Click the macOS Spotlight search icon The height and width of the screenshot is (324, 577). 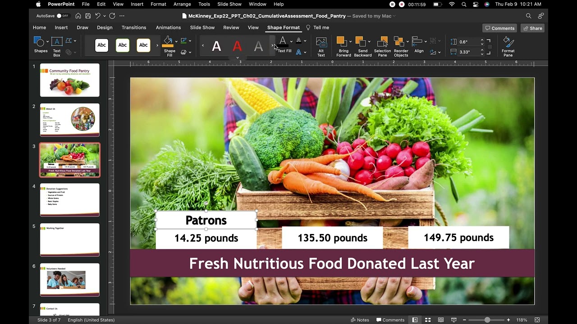[x=464, y=4]
